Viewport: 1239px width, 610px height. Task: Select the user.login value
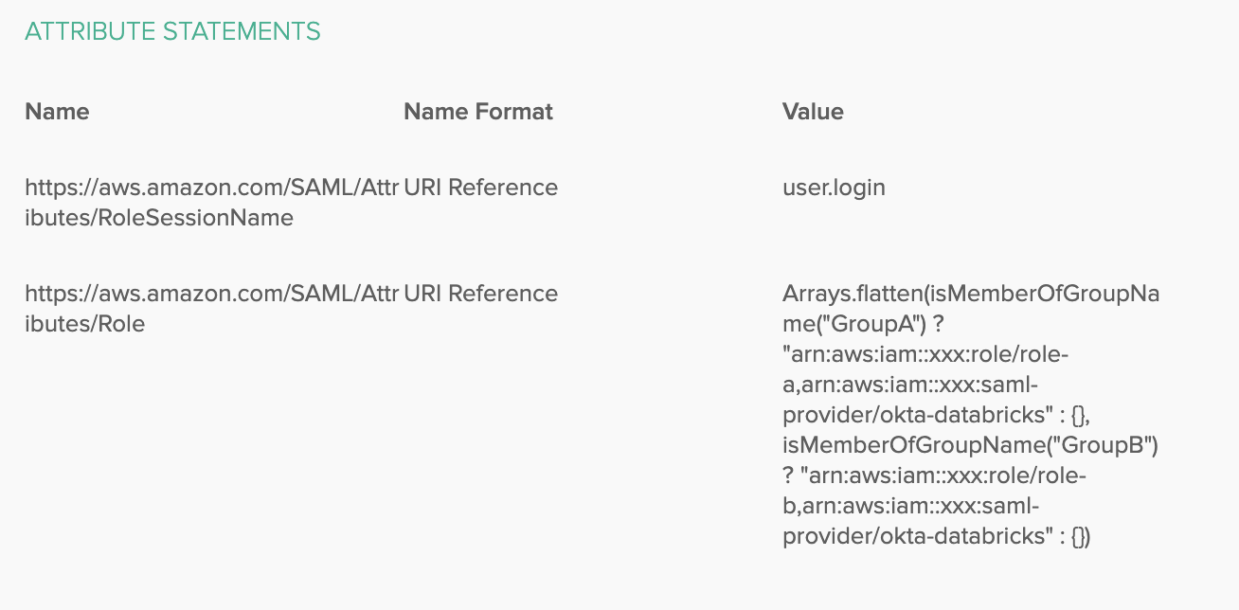coord(834,188)
